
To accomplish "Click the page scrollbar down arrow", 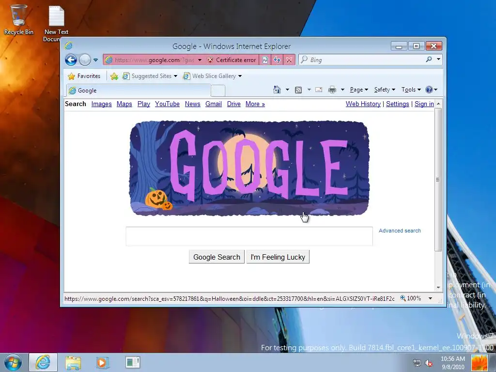I will point(438,287).
